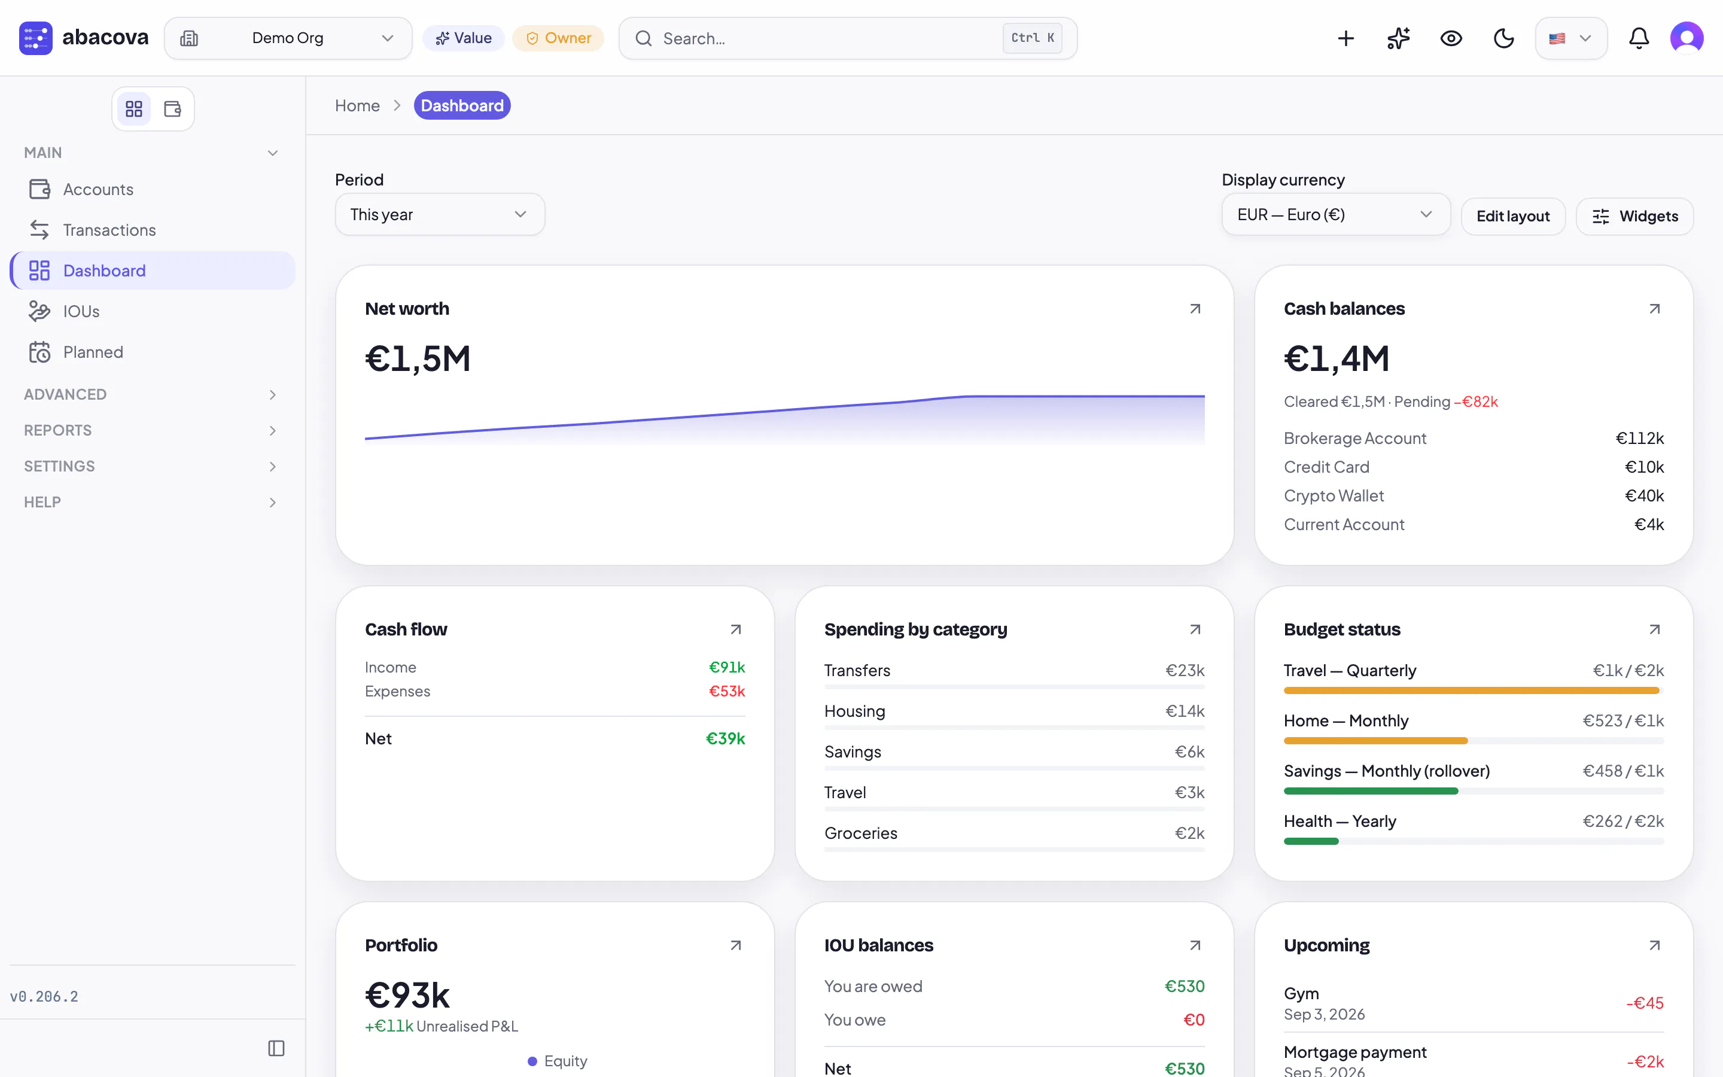
Task: Open the Demo Org organization dropdown
Action: (x=288, y=38)
